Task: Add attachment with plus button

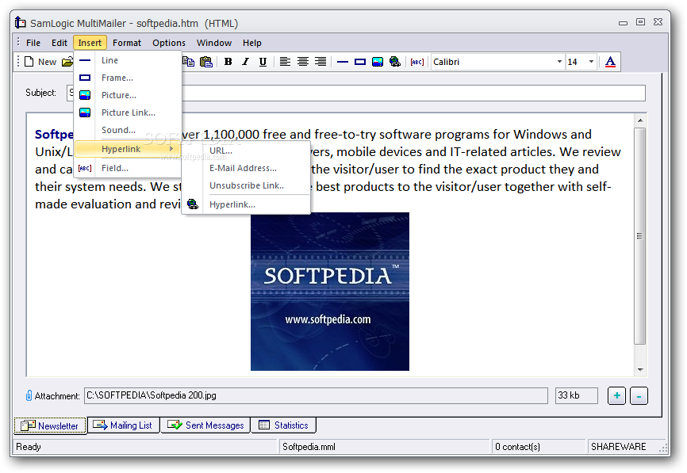Action: click(x=616, y=396)
